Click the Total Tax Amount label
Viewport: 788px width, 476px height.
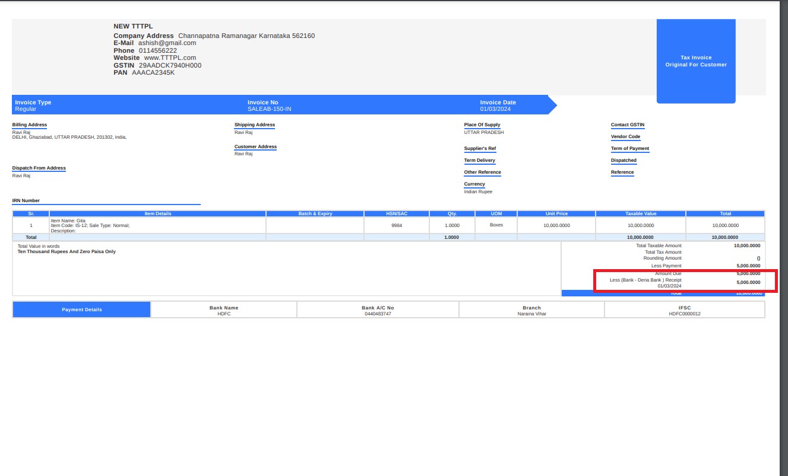pyautogui.click(x=663, y=253)
